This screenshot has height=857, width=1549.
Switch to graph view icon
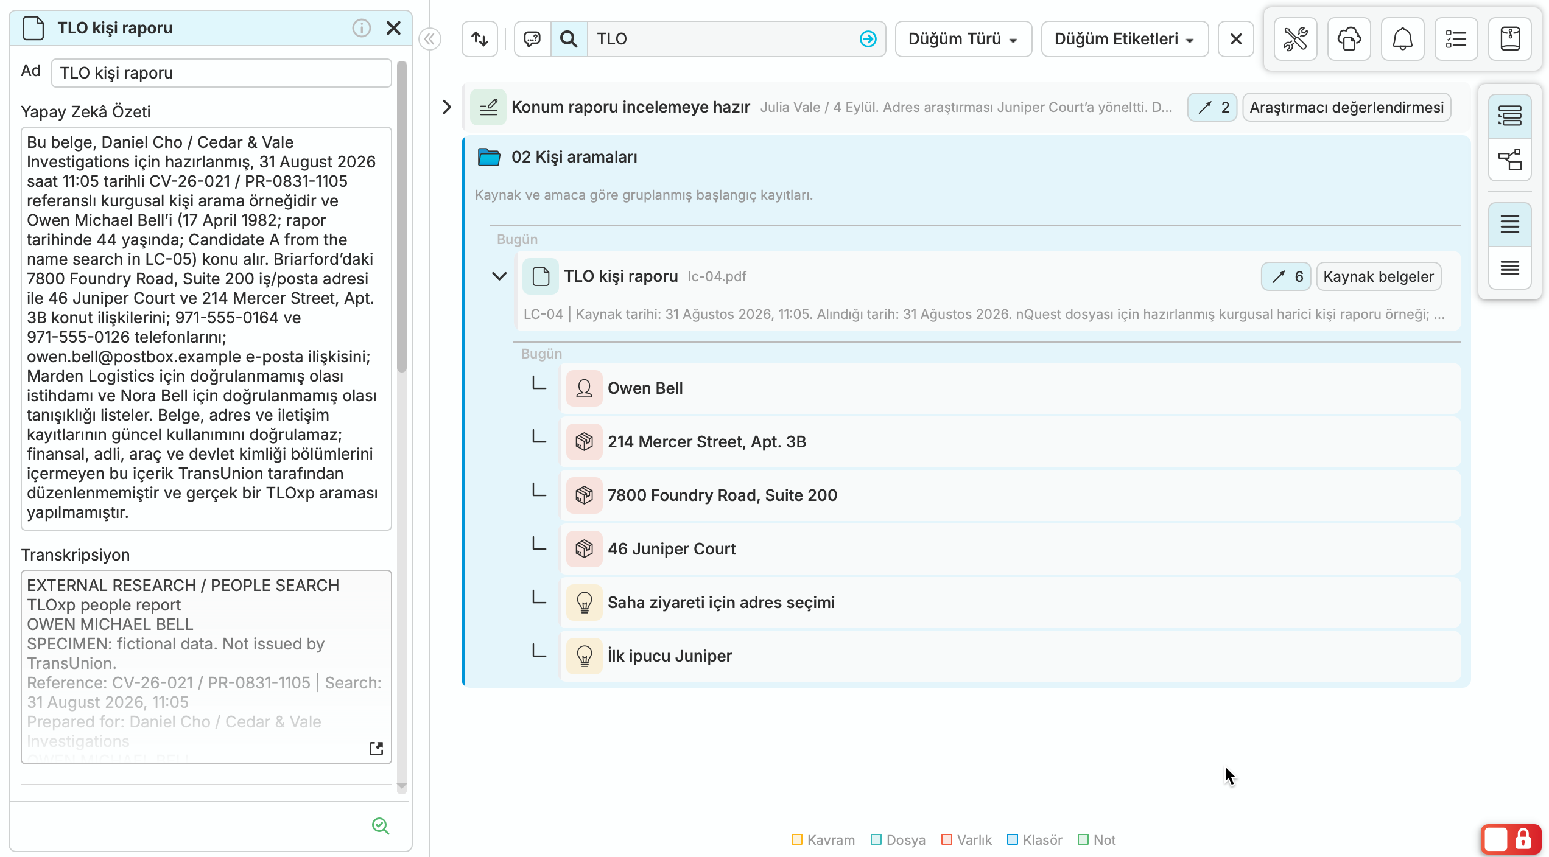point(1509,159)
